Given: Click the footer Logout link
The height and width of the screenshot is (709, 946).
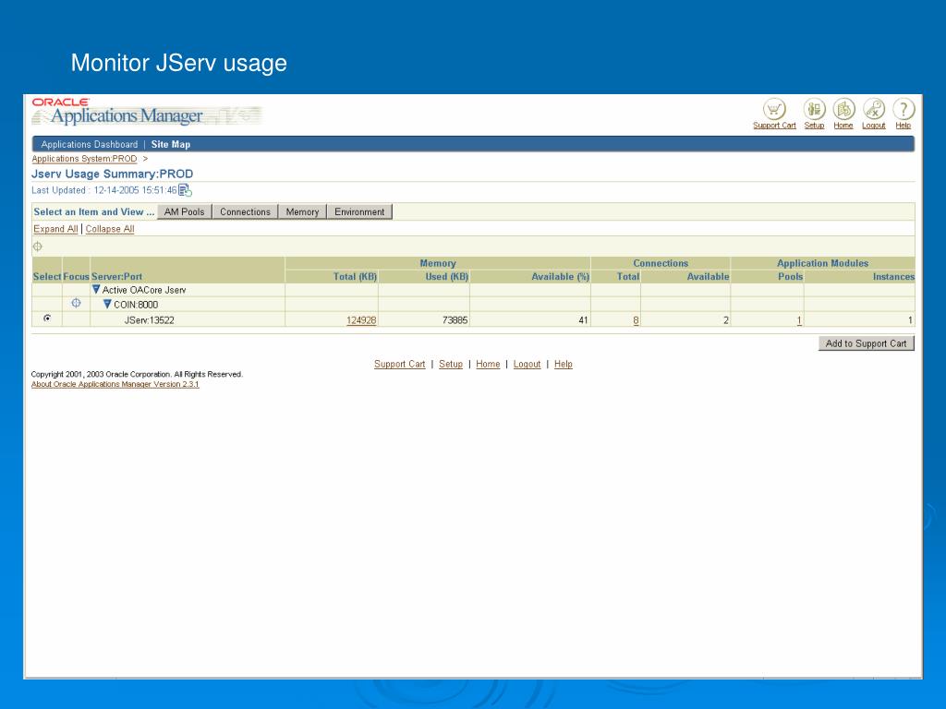Looking at the screenshot, I should pos(527,364).
